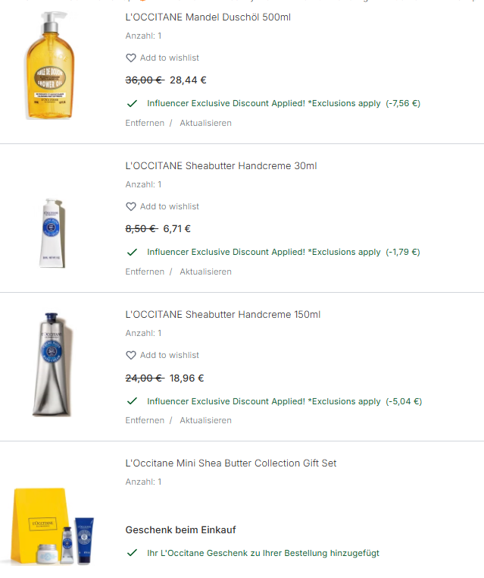Remove Mandel Duschöl 500ml via Entfernen

(x=145, y=123)
